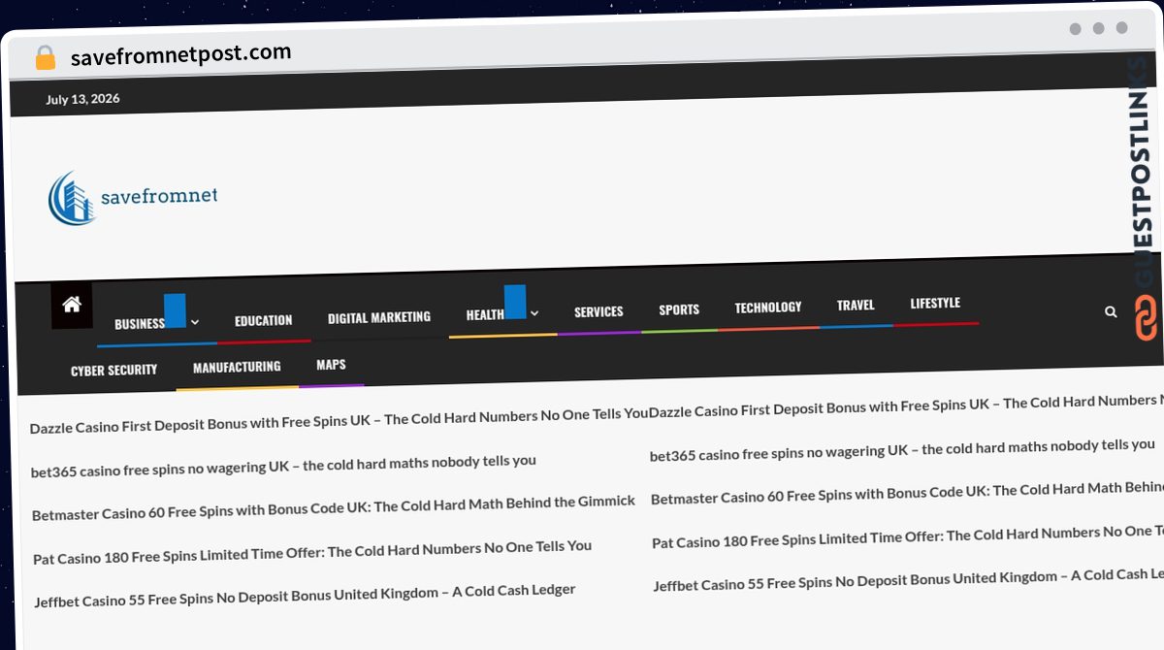
Task: Expand the Business menu chevron
Action: 195,322
